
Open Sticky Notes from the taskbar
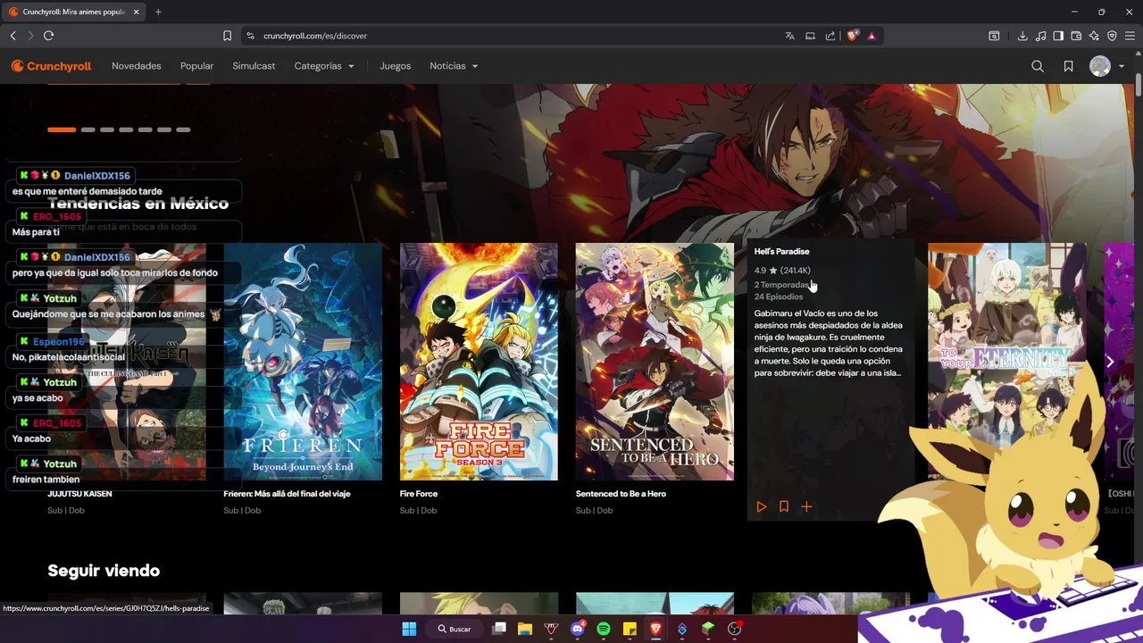pyautogui.click(x=630, y=629)
